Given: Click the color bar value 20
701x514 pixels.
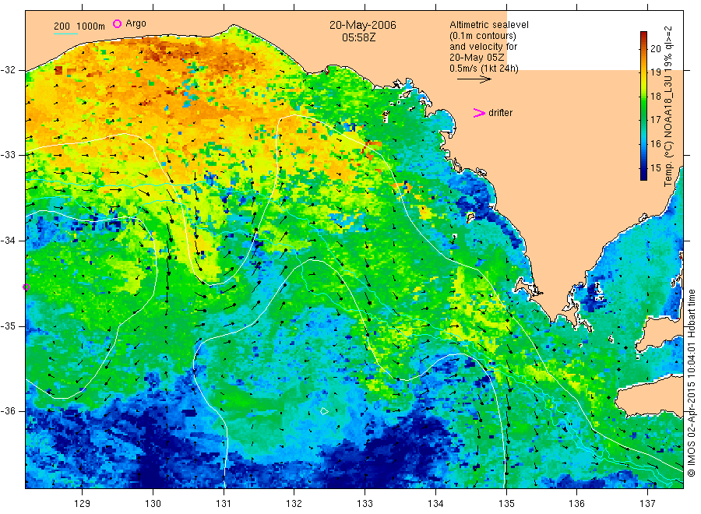Looking at the screenshot, I should point(655,49).
